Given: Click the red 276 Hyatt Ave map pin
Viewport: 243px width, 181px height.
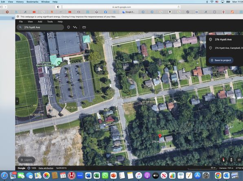Looking at the screenshot, I should pyautogui.click(x=160, y=136).
